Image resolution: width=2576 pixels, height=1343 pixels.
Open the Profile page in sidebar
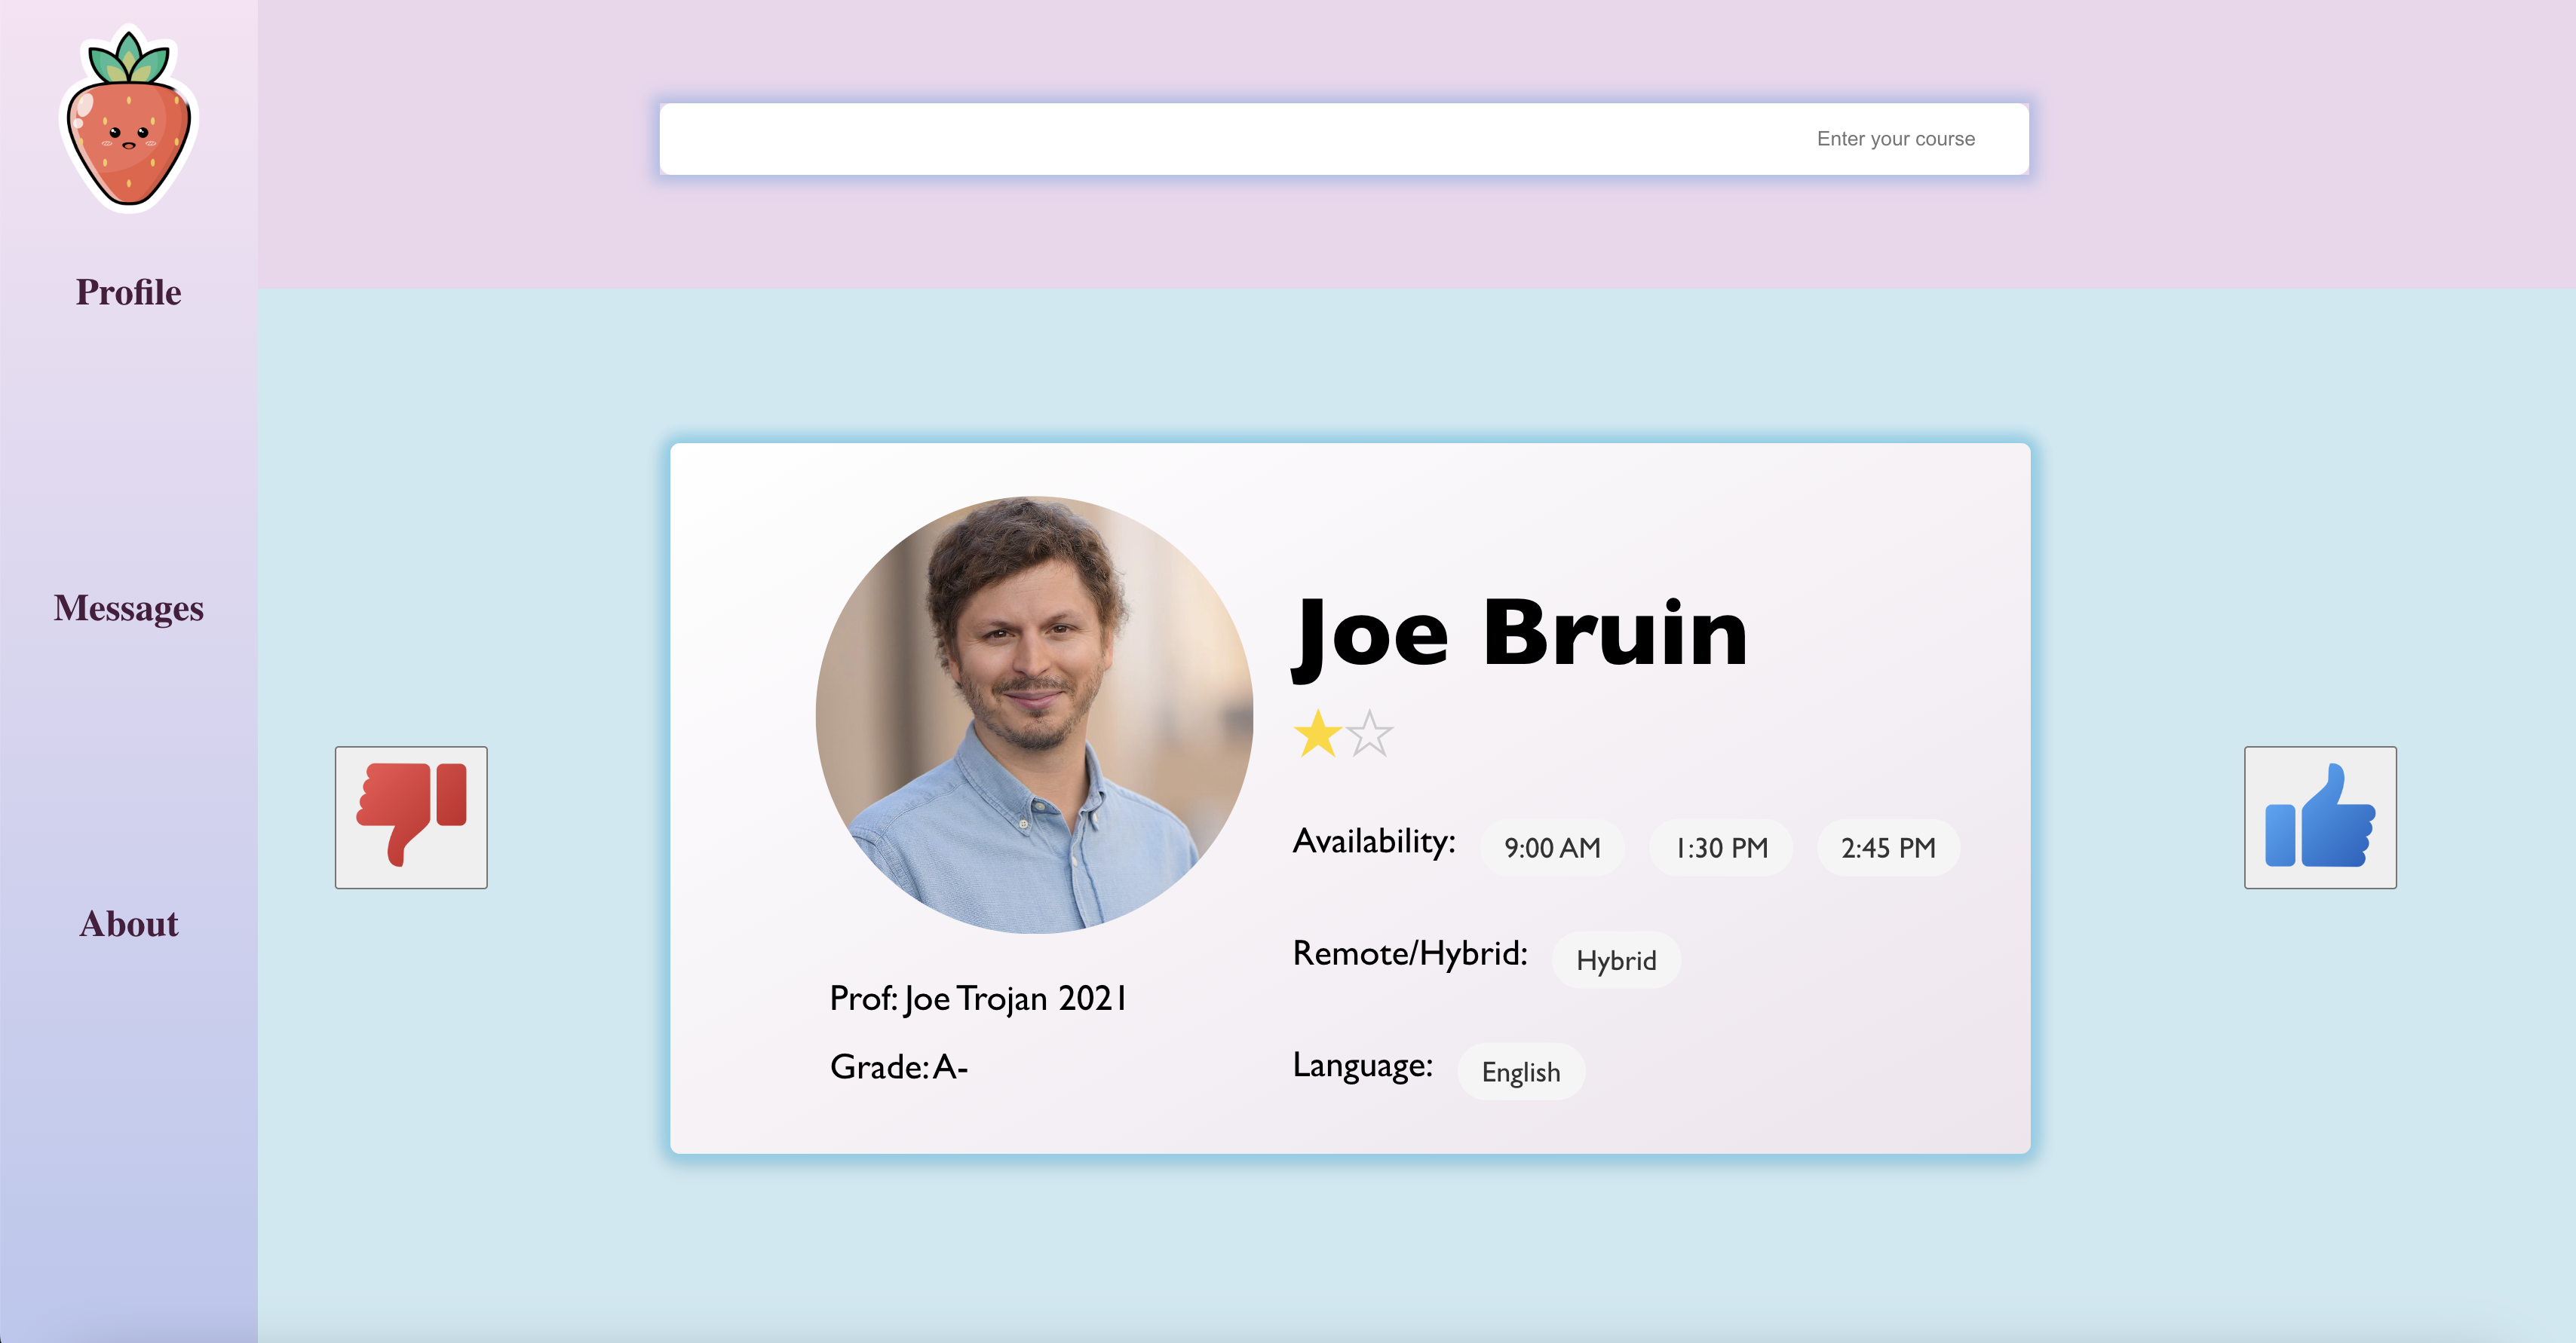tap(129, 292)
